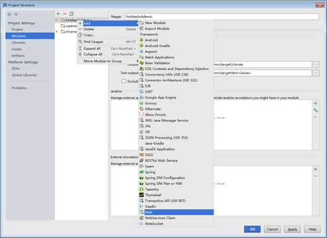This screenshot has width=327, height=238.
Task: Click the Spring leaf icon
Action: pos(141,172)
